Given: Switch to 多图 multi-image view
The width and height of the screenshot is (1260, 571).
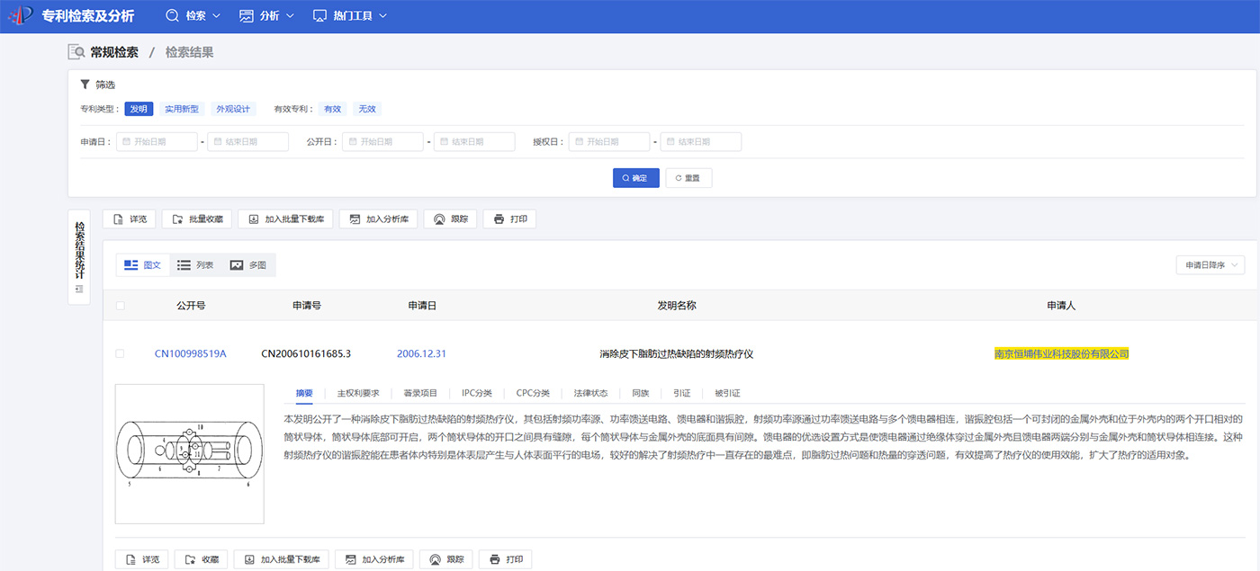Looking at the screenshot, I should click(248, 265).
